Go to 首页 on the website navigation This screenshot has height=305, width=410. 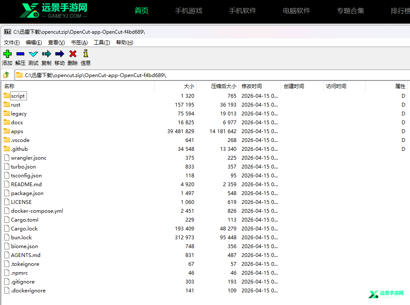141,11
